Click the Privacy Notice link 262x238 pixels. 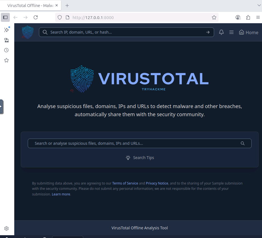coord(157,183)
